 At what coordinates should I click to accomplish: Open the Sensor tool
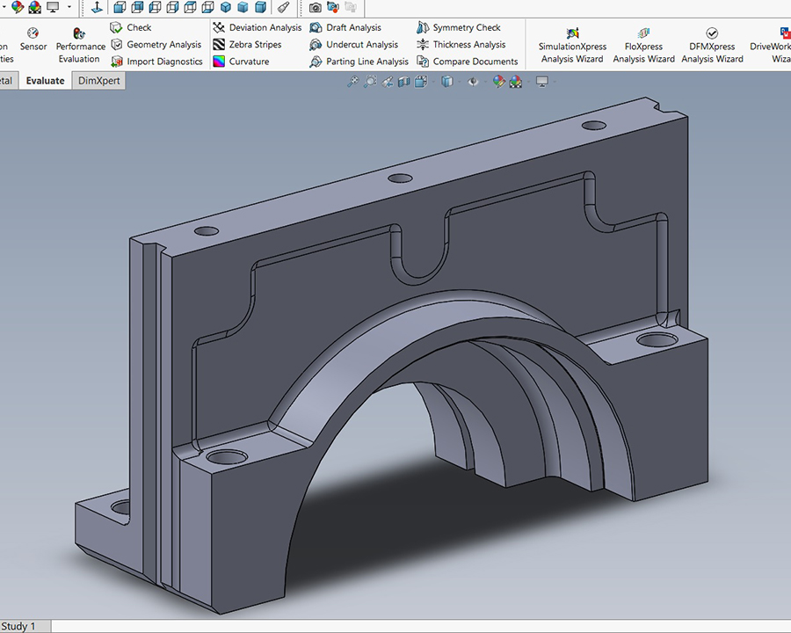coord(33,40)
